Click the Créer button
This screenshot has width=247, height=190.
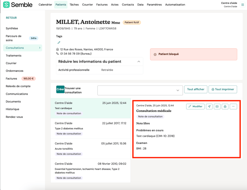click(x=60, y=89)
